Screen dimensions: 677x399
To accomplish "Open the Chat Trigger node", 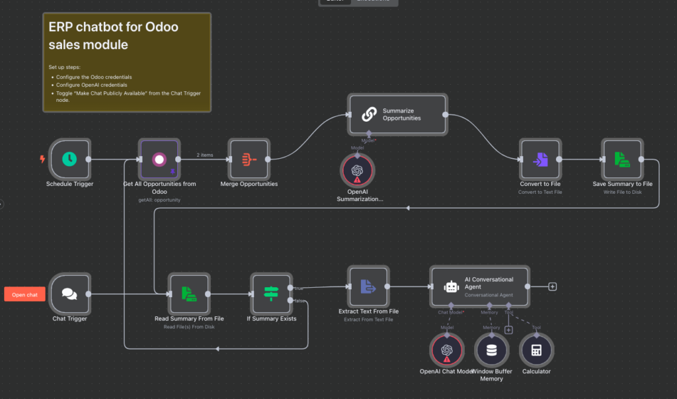I will coord(69,294).
